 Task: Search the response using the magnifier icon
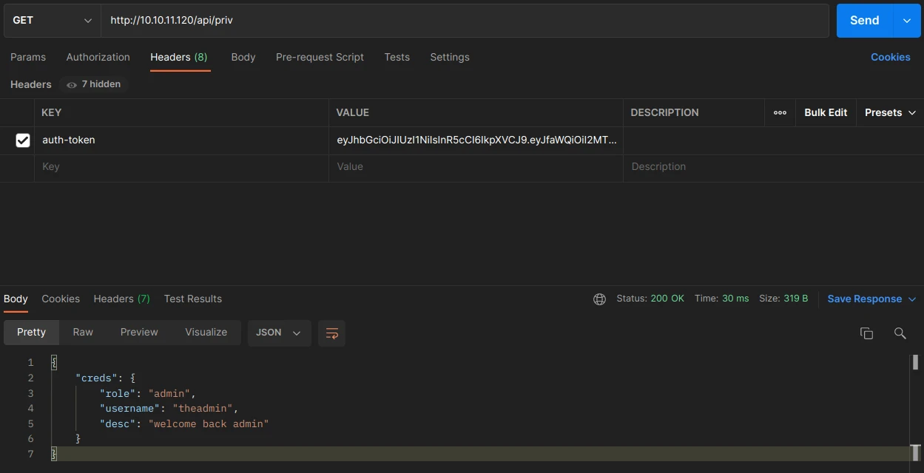pos(900,333)
